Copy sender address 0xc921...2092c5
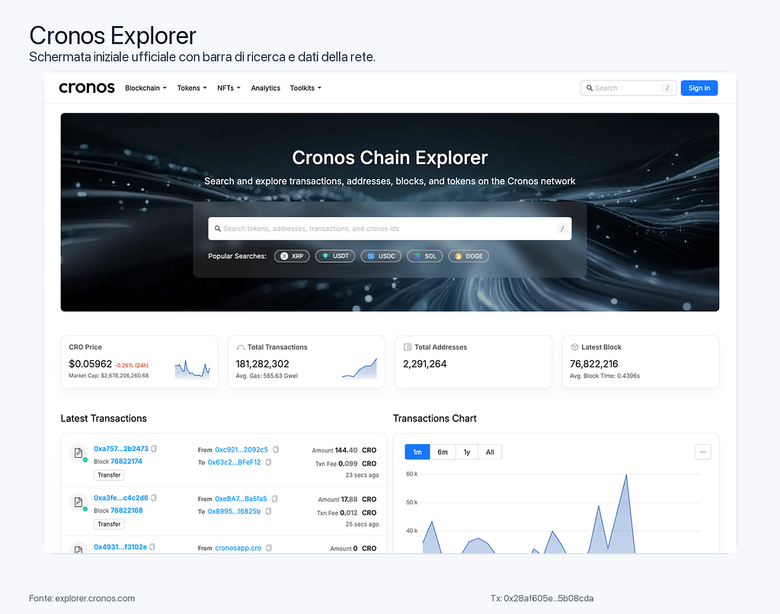Screen dimensions: 780x614 click(x=276, y=449)
